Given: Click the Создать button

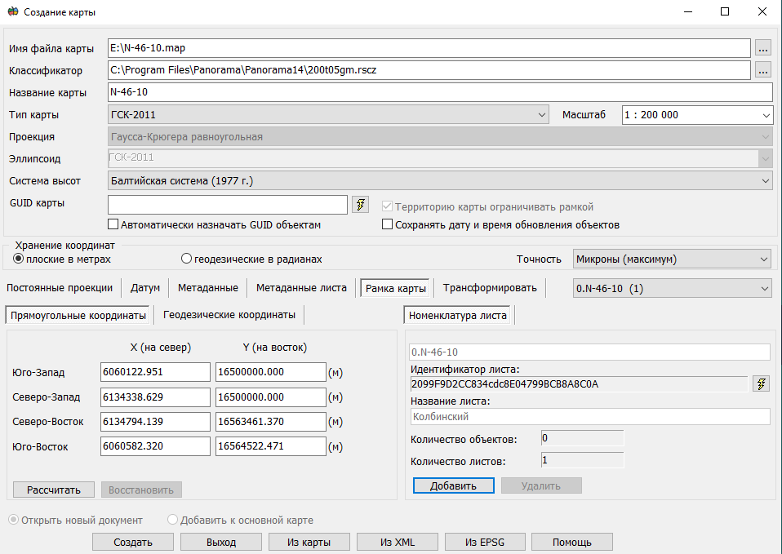Looking at the screenshot, I should click(132, 543).
